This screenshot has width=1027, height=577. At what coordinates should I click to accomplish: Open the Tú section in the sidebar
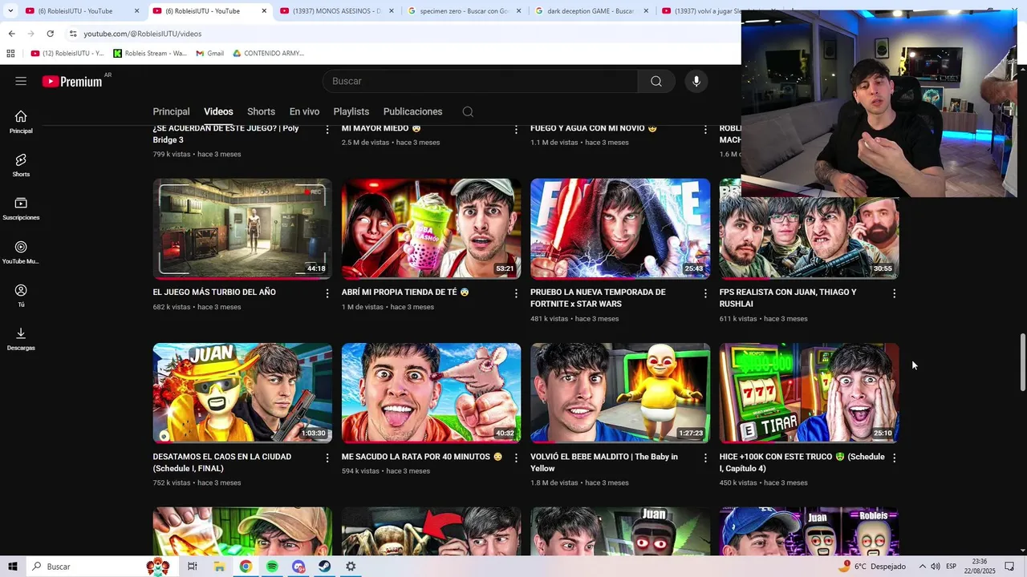[21, 296]
